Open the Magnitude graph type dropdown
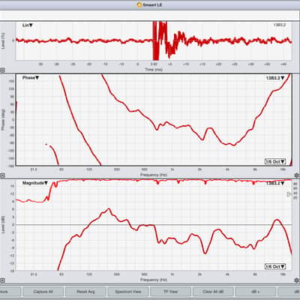 point(35,183)
